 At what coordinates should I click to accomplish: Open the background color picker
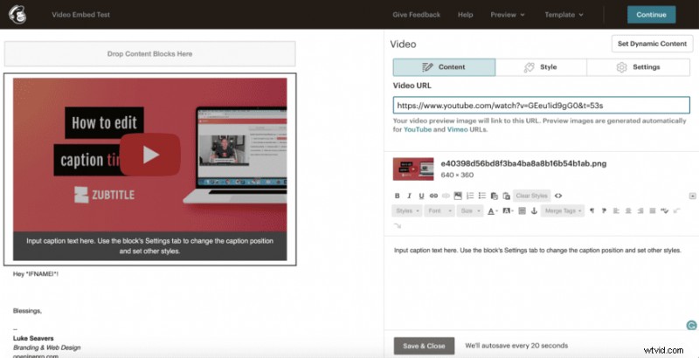(508, 210)
